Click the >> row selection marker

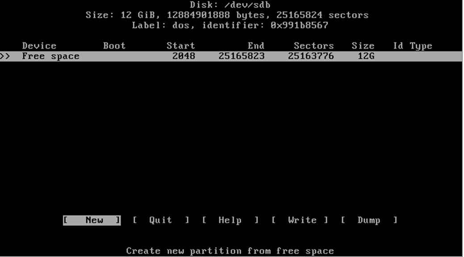pos(5,56)
